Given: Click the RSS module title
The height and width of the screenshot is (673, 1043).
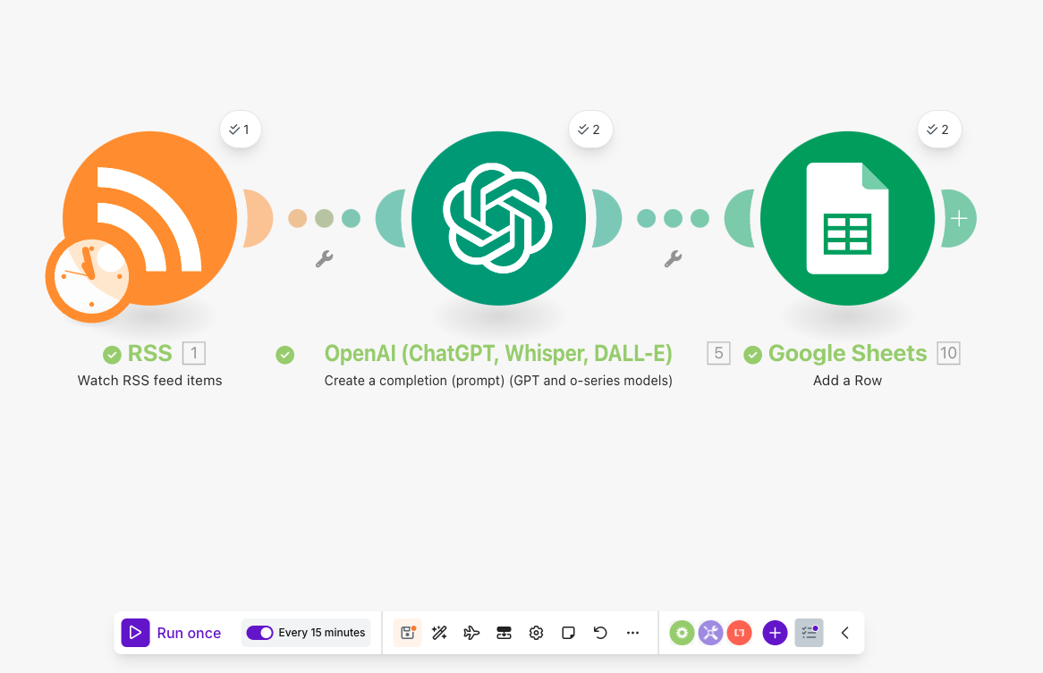Looking at the screenshot, I should [149, 353].
